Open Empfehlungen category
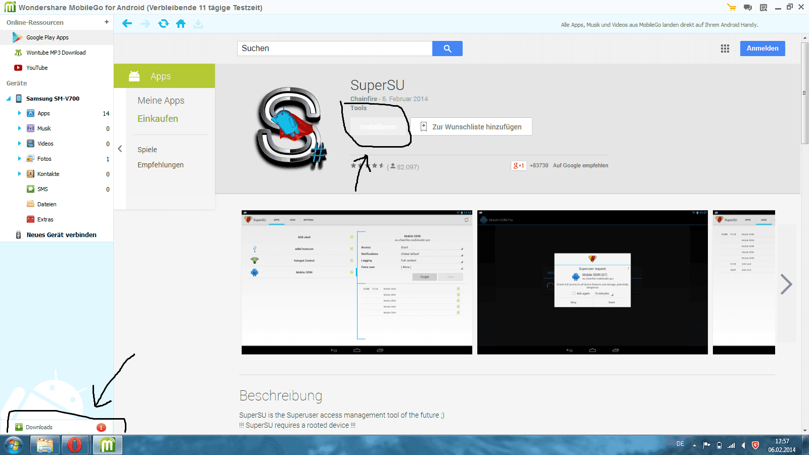This screenshot has height=455, width=809. pos(160,165)
